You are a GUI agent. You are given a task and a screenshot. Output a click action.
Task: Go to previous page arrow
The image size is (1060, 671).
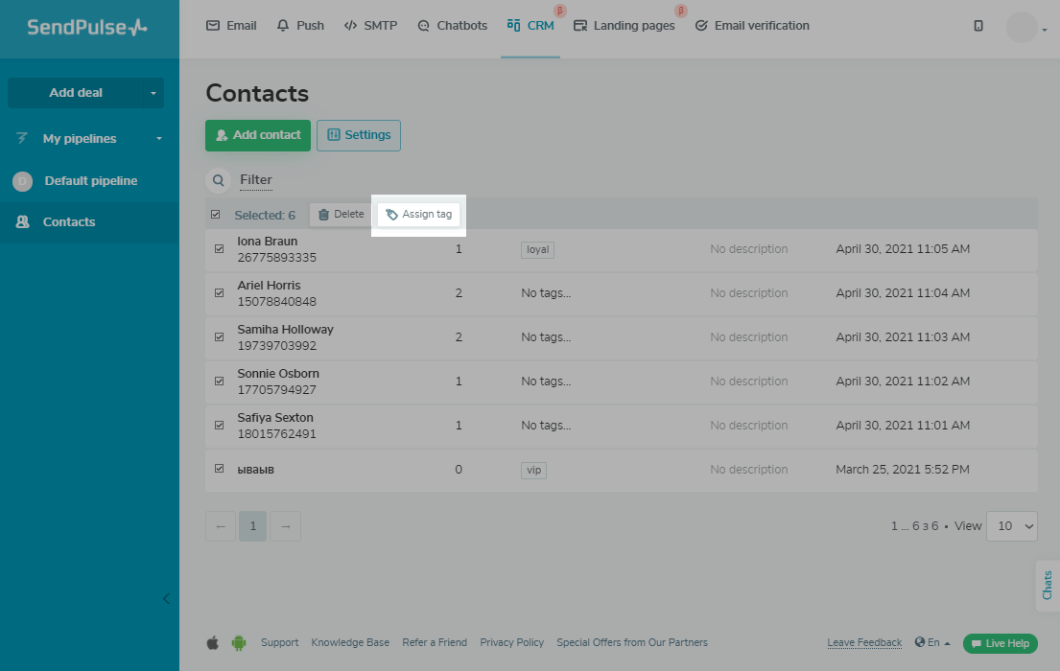[221, 526]
